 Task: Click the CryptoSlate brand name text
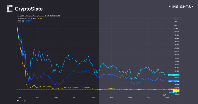[x=29, y=9]
